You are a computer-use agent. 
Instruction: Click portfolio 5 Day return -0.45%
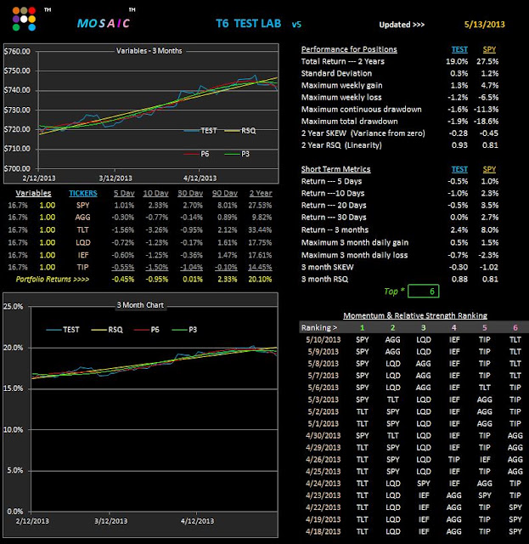(x=123, y=280)
